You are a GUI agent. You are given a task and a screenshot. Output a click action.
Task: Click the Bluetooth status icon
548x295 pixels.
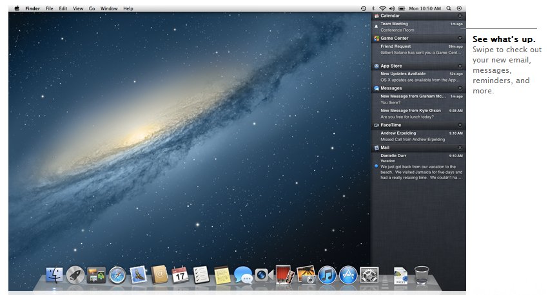[373, 8]
